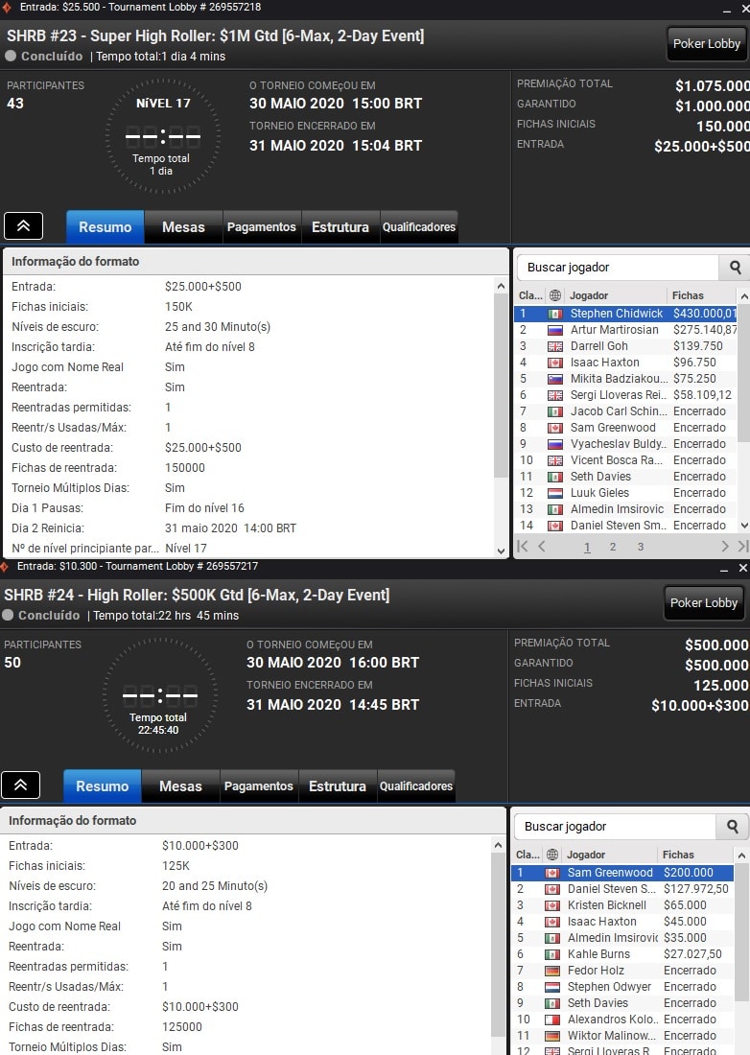750x1055 pixels.
Task: Minimize SHRB #24 tournament lobby window
Action: pos(724,569)
